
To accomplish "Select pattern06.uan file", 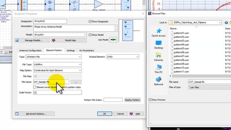I will (181, 52).
